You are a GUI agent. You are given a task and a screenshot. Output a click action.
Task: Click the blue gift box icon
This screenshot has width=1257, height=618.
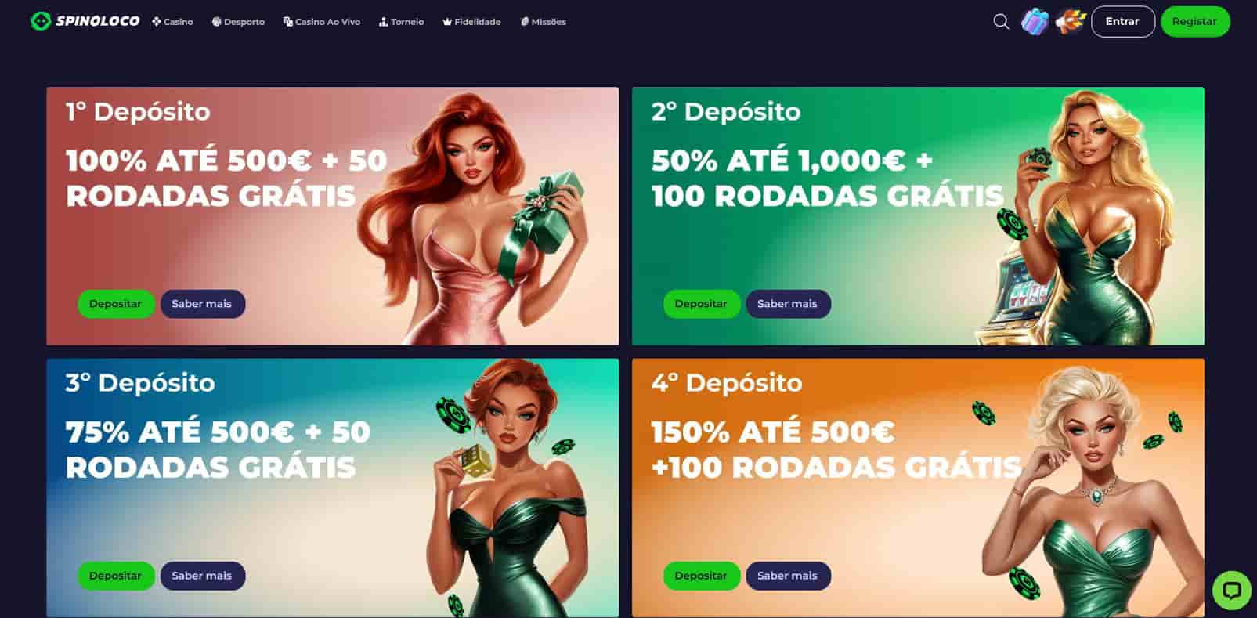click(1035, 22)
